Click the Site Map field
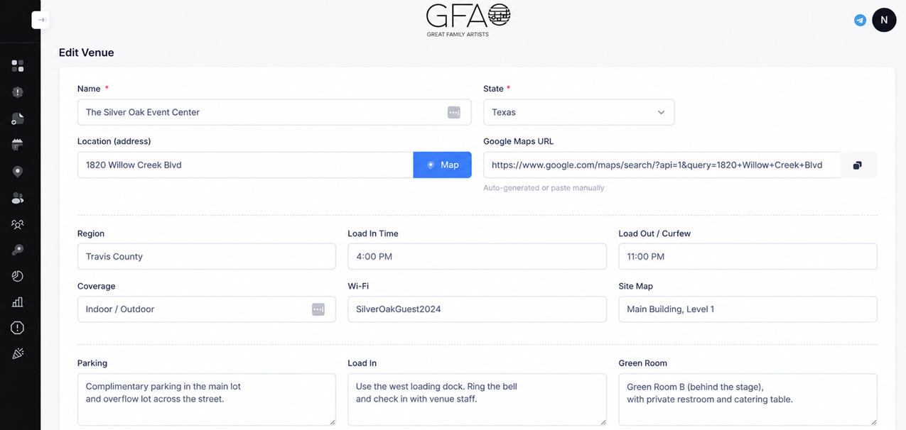This screenshot has width=906, height=430. (x=748, y=309)
